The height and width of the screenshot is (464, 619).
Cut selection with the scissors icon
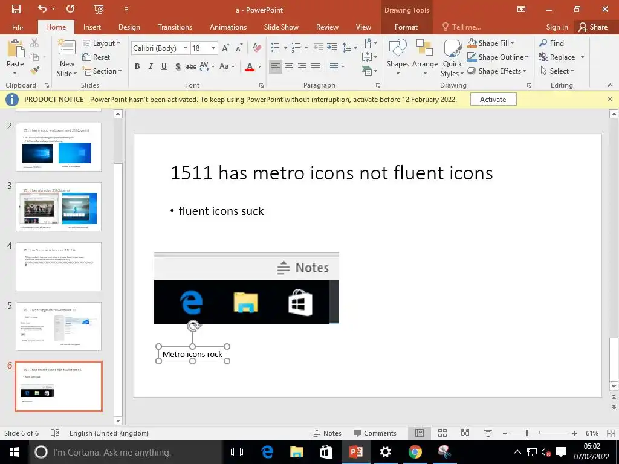(x=34, y=43)
